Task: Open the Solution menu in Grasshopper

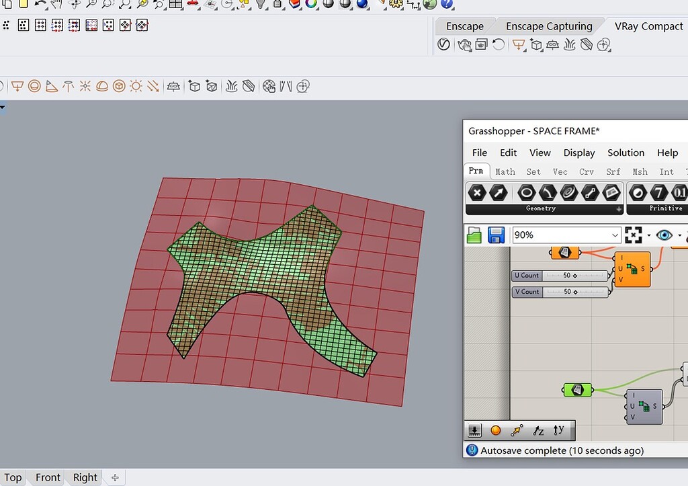Action: click(x=626, y=153)
